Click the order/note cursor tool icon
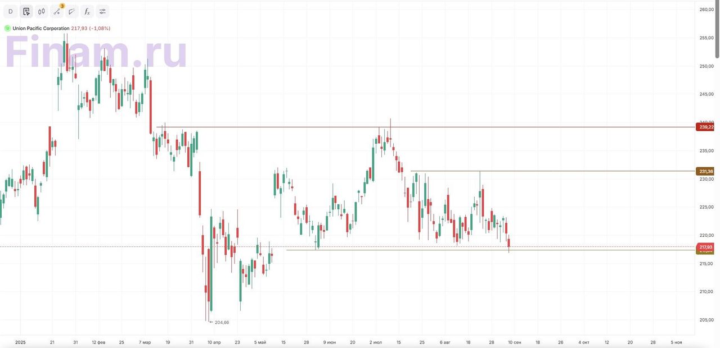This screenshot has width=720, height=348. coord(26,11)
